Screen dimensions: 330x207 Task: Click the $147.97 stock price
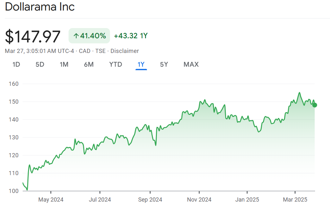click(33, 36)
